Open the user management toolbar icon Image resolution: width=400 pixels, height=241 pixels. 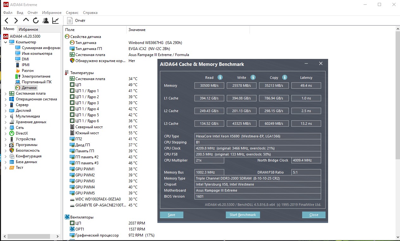click(46, 21)
